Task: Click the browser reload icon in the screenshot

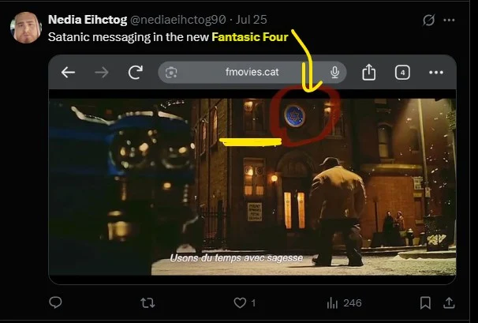Action: tap(136, 72)
